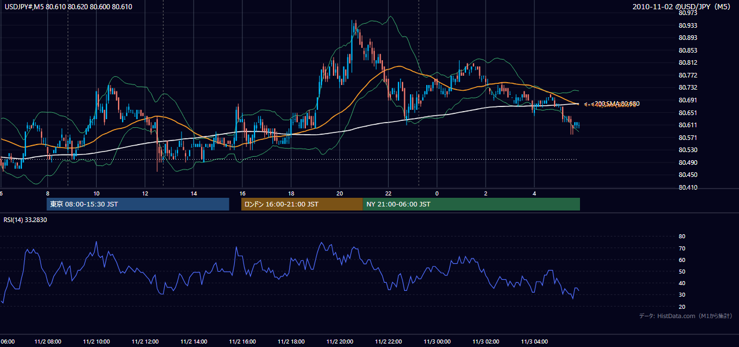Select the 11/2 12:00 time axis label
739x347 pixels.
point(145,342)
